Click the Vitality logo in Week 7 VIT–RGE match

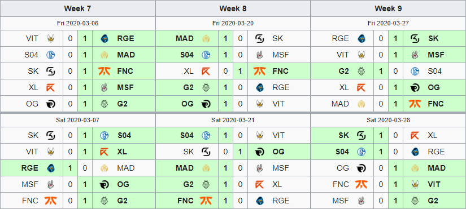[x=51, y=38]
